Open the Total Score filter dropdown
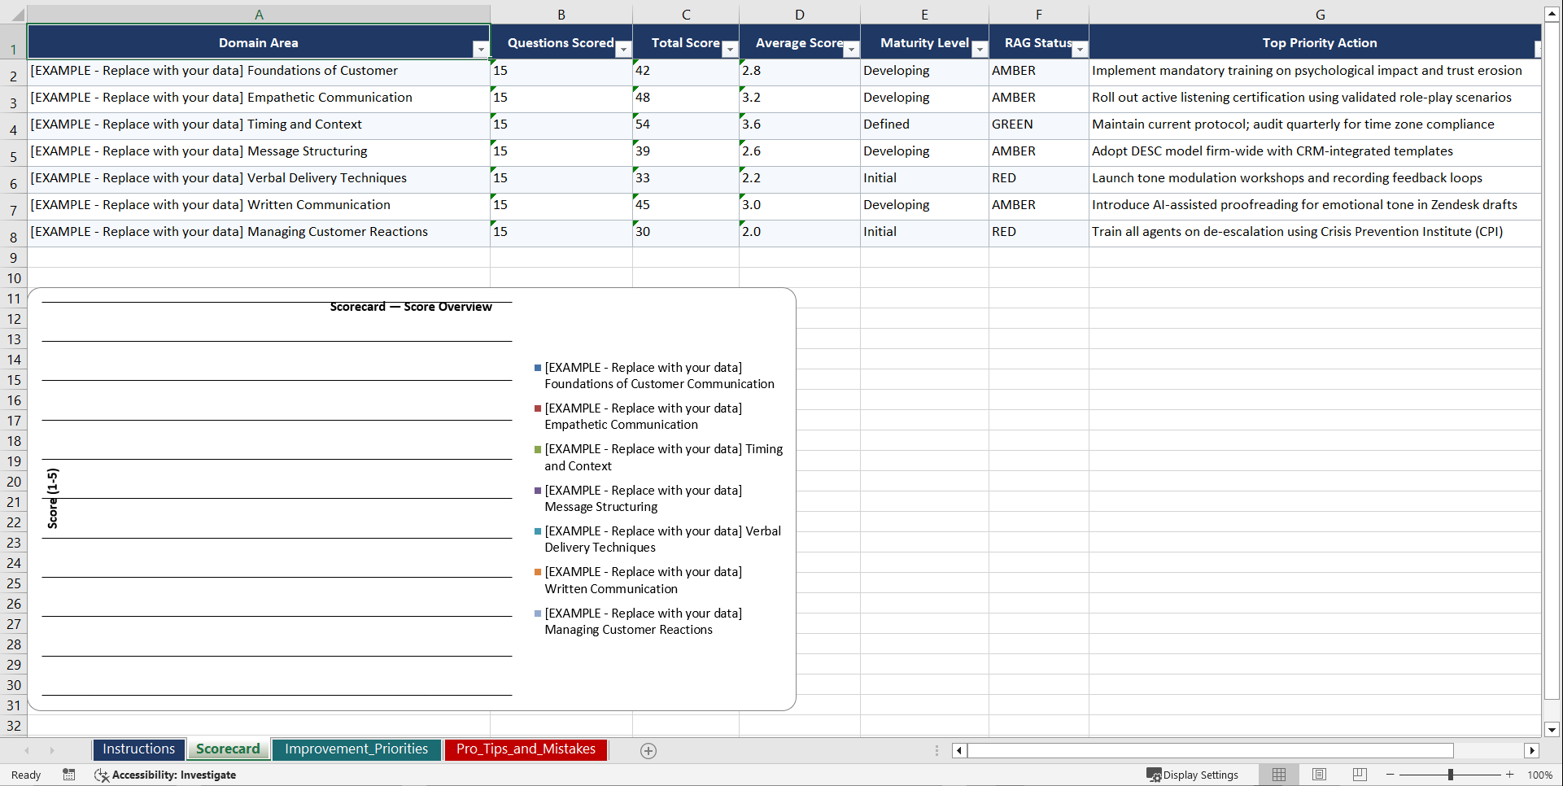 tap(730, 50)
